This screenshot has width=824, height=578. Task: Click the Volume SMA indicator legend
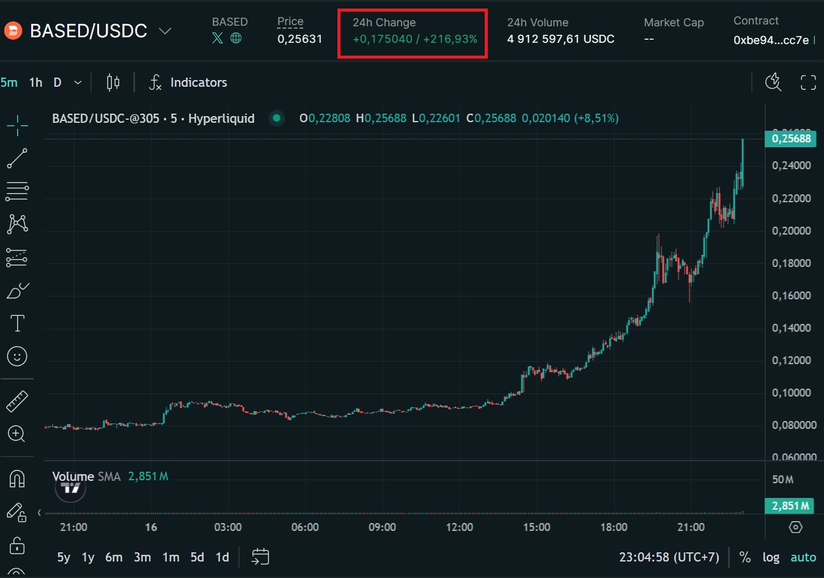(110, 476)
